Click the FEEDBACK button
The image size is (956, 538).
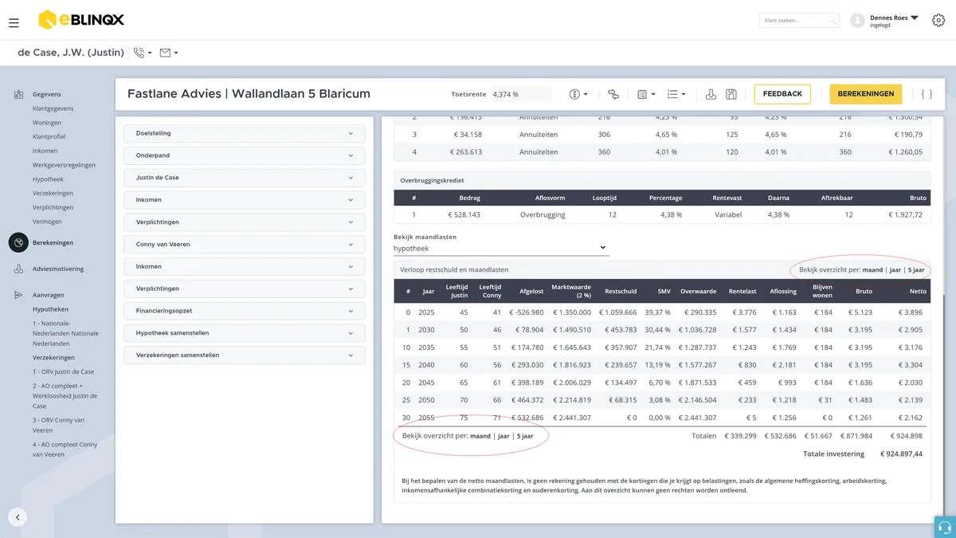[x=782, y=94]
